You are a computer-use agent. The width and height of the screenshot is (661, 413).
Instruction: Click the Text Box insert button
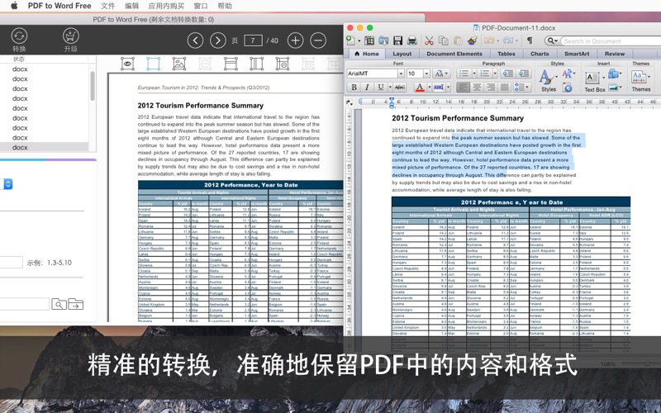tap(594, 82)
